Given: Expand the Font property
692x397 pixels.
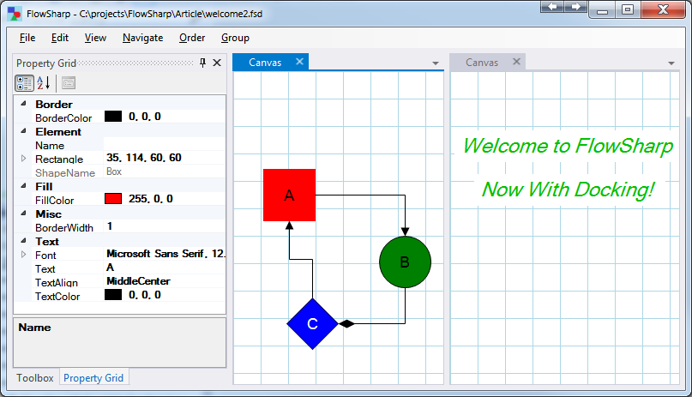Looking at the screenshot, I should [x=23, y=255].
